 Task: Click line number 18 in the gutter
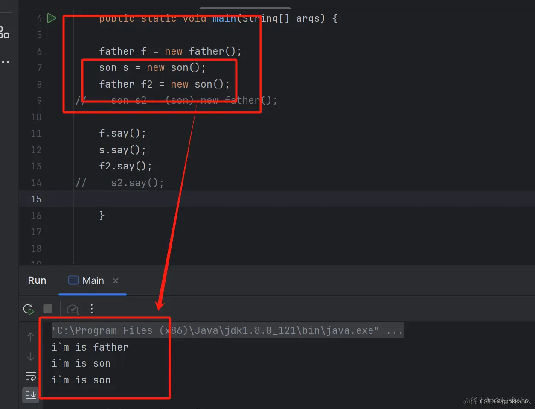coord(36,248)
